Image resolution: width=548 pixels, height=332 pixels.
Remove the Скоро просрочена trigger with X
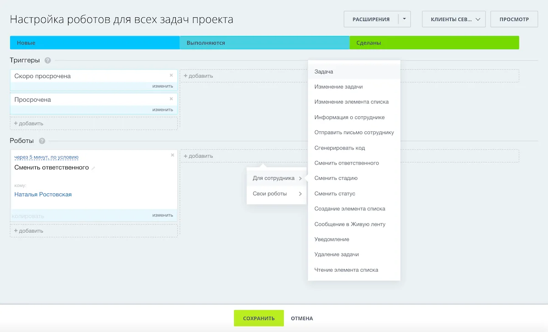click(171, 75)
